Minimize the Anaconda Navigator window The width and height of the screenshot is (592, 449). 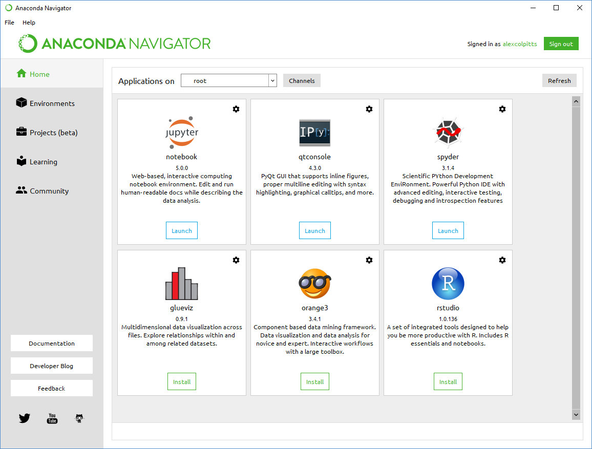click(x=533, y=8)
